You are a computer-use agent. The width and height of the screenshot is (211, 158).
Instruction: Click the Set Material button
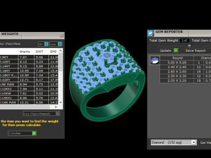pos(205,143)
